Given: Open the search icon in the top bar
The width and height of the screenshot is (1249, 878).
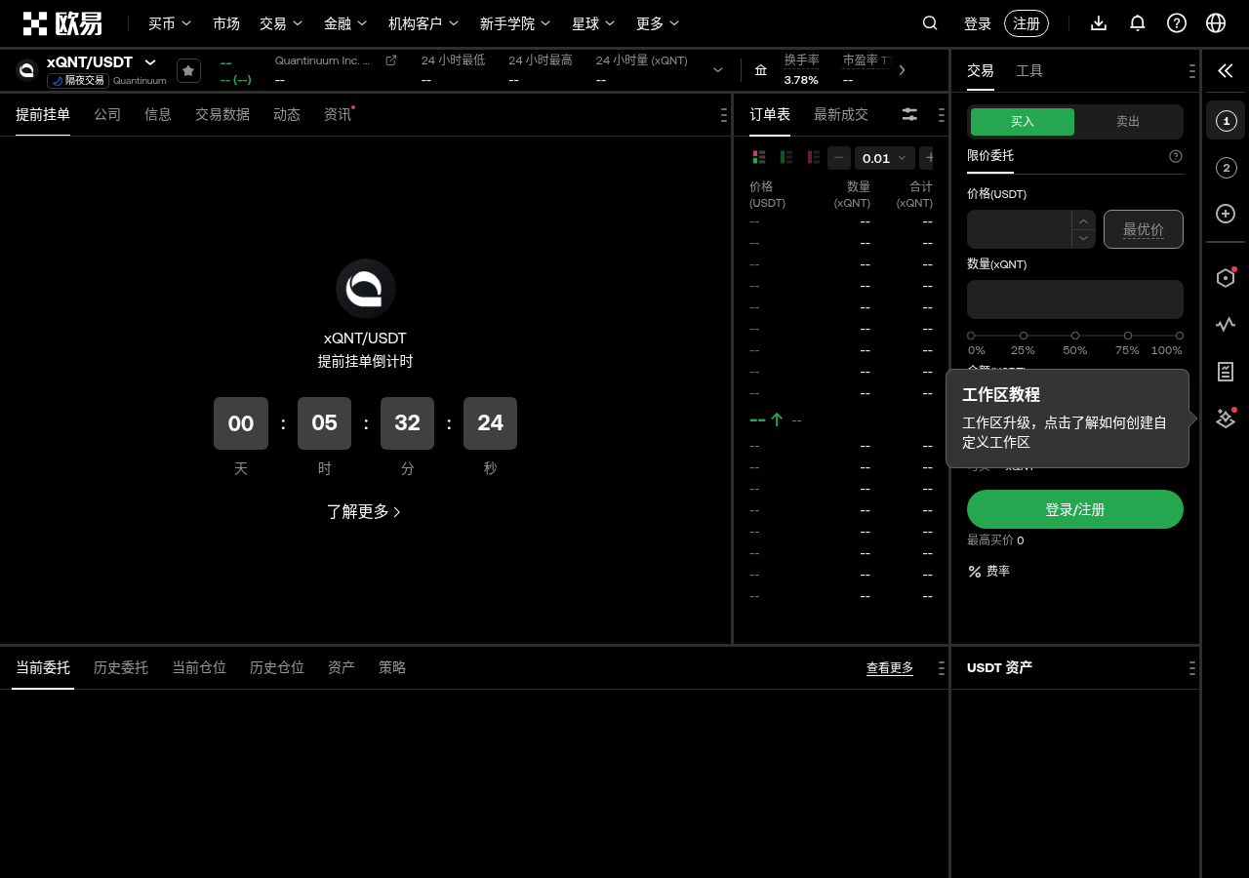Looking at the screenshot, I should (x=930, y=23).
